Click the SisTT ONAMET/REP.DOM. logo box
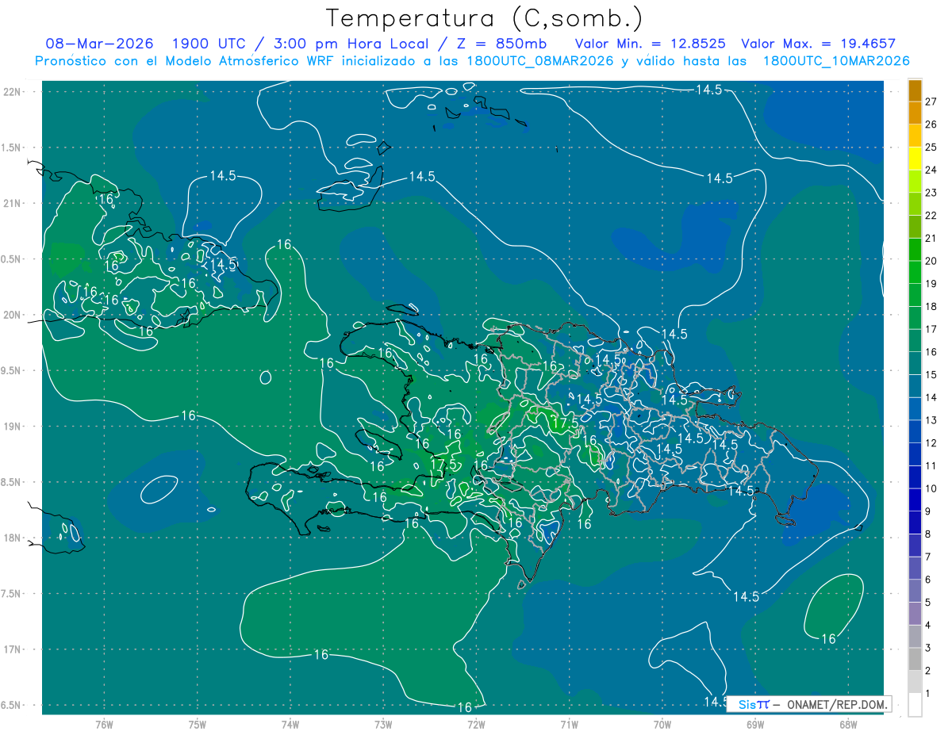 (x=808, y=703)
